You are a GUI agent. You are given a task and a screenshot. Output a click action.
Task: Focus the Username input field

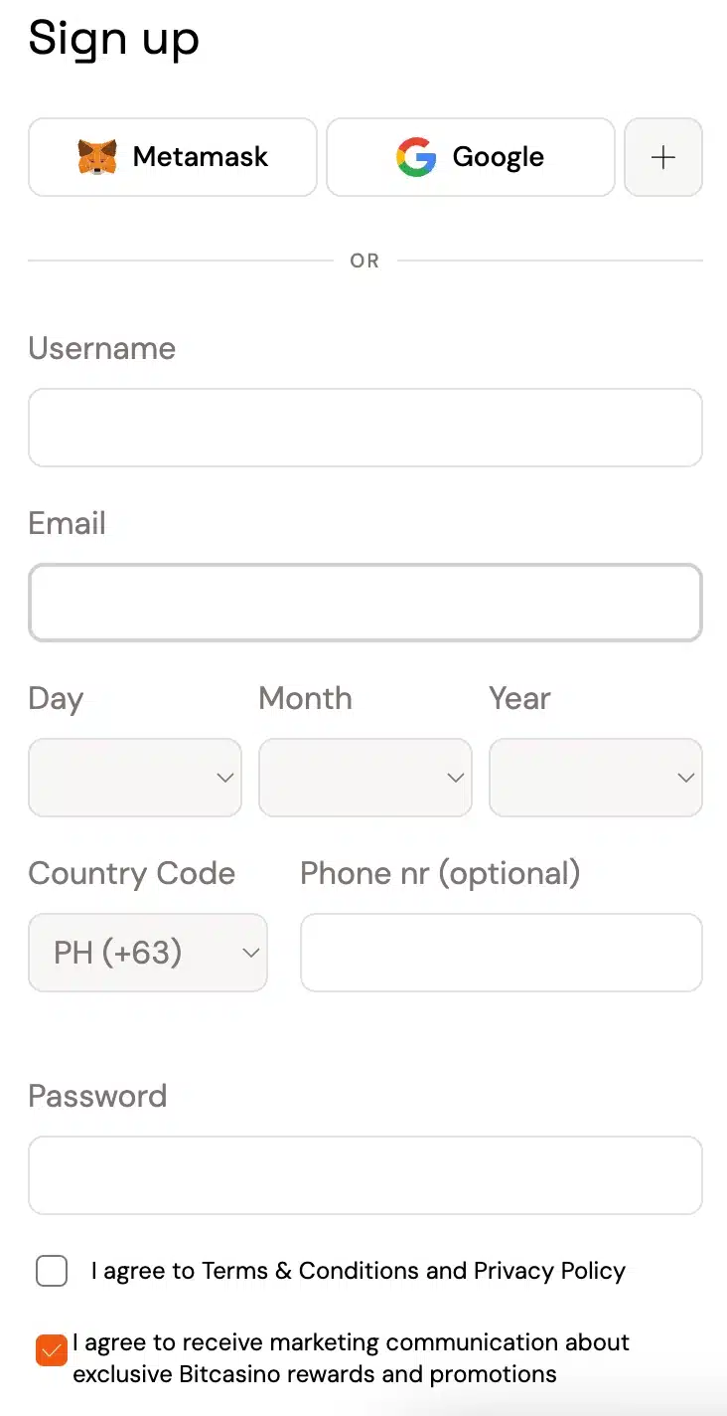click(365, 428)
